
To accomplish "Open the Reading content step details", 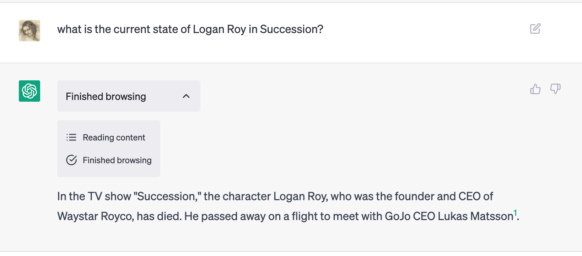I will [114, 137].
